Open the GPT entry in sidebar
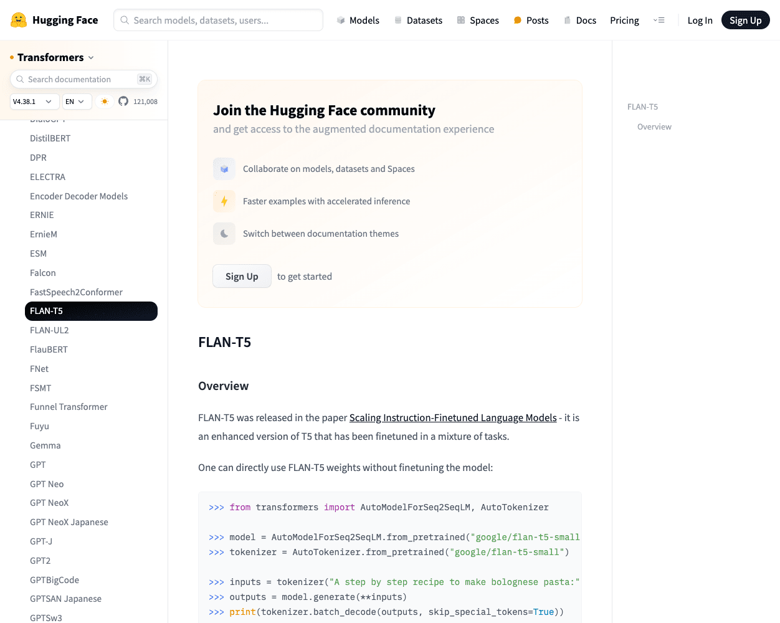Viewport: 780px width, 623px height. point(38,465)
